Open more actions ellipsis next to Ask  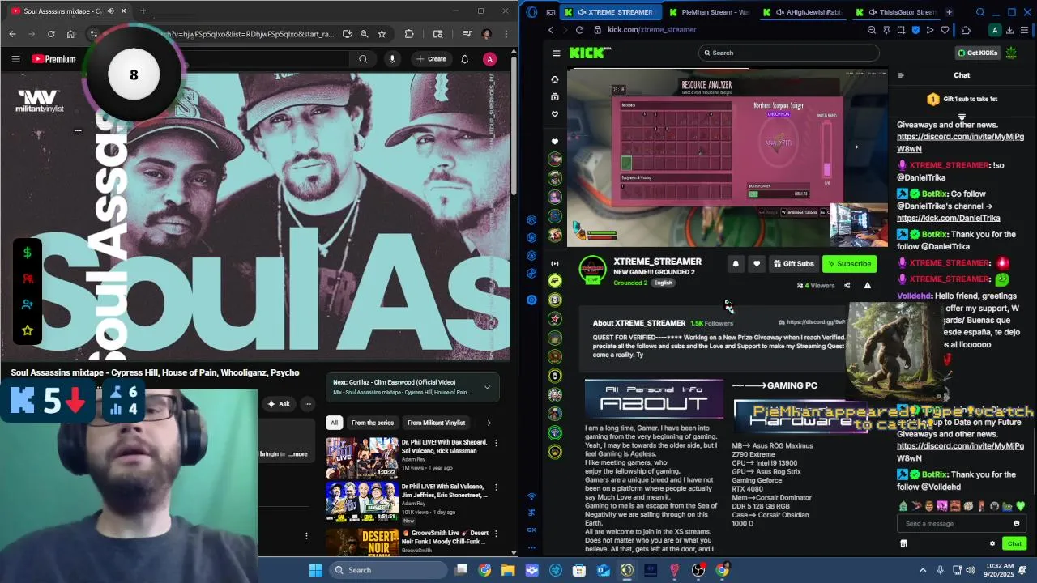point(307,403)
